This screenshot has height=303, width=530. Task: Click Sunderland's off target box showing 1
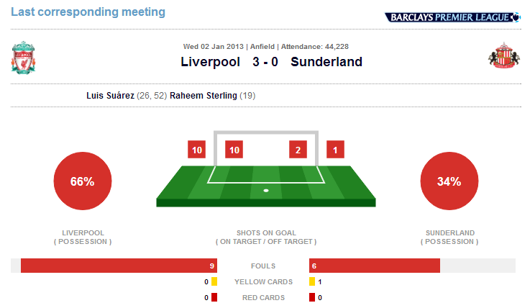click(335, 150)
